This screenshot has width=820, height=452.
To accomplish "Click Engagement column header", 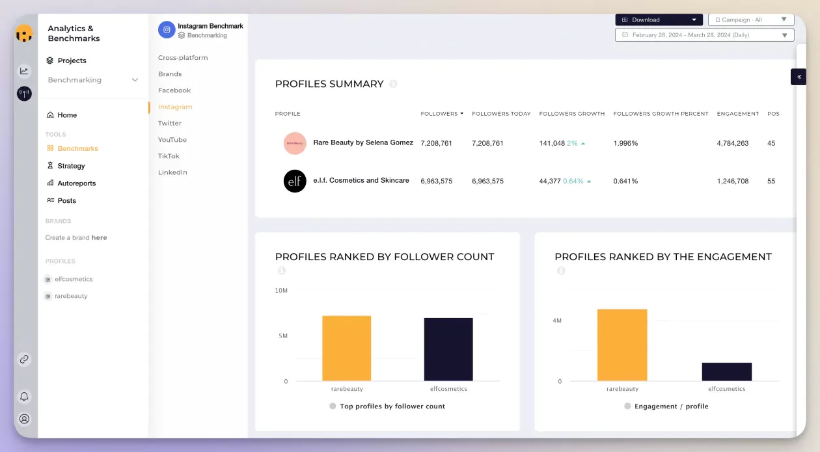I will click(738, 114).
